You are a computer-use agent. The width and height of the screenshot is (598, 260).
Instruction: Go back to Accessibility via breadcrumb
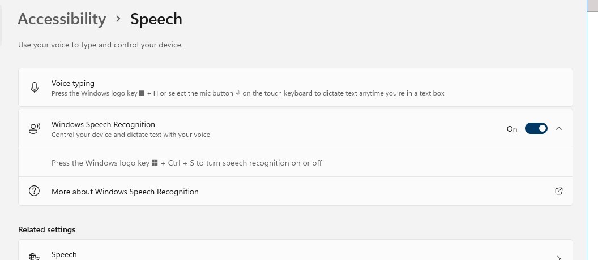tap(62, 19)
